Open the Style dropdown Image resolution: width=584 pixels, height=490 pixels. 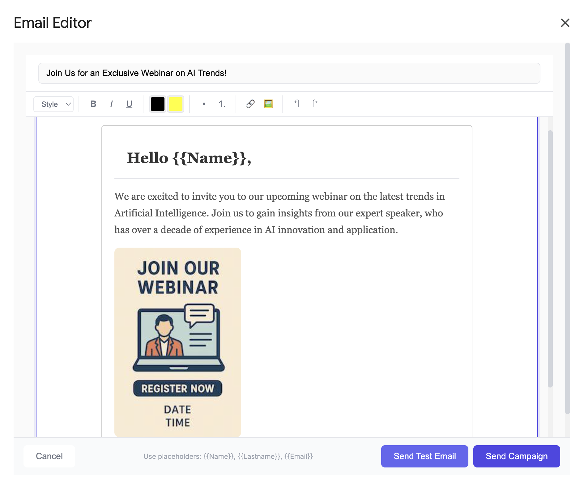pyautogui.click(x=53, y=104)
